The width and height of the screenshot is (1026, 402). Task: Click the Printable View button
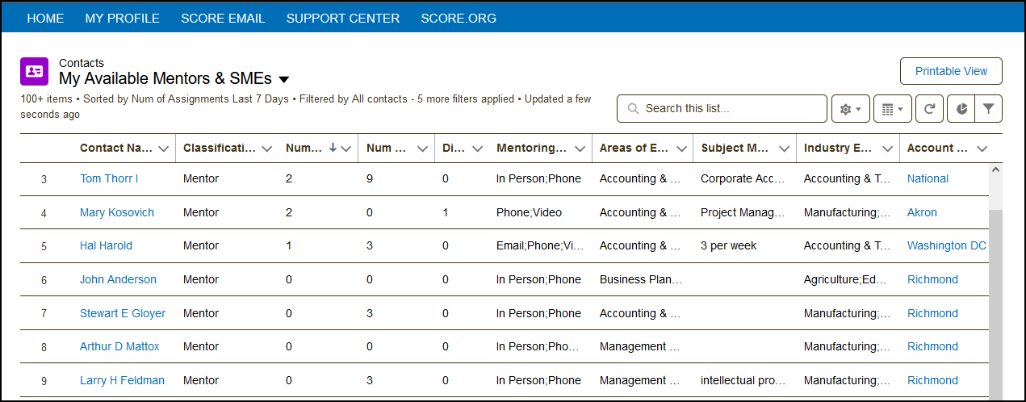pos(951,71)
